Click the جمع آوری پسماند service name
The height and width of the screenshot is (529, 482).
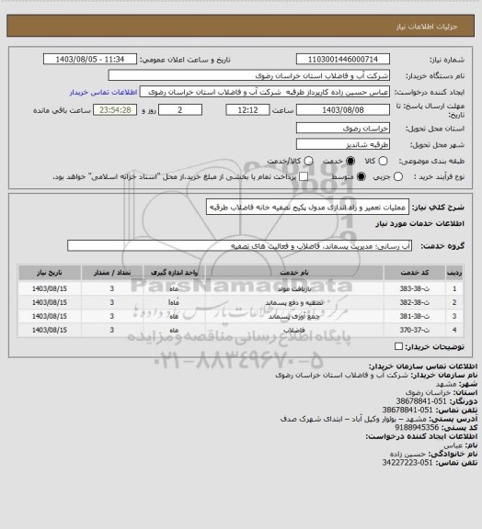coord(294,317)
